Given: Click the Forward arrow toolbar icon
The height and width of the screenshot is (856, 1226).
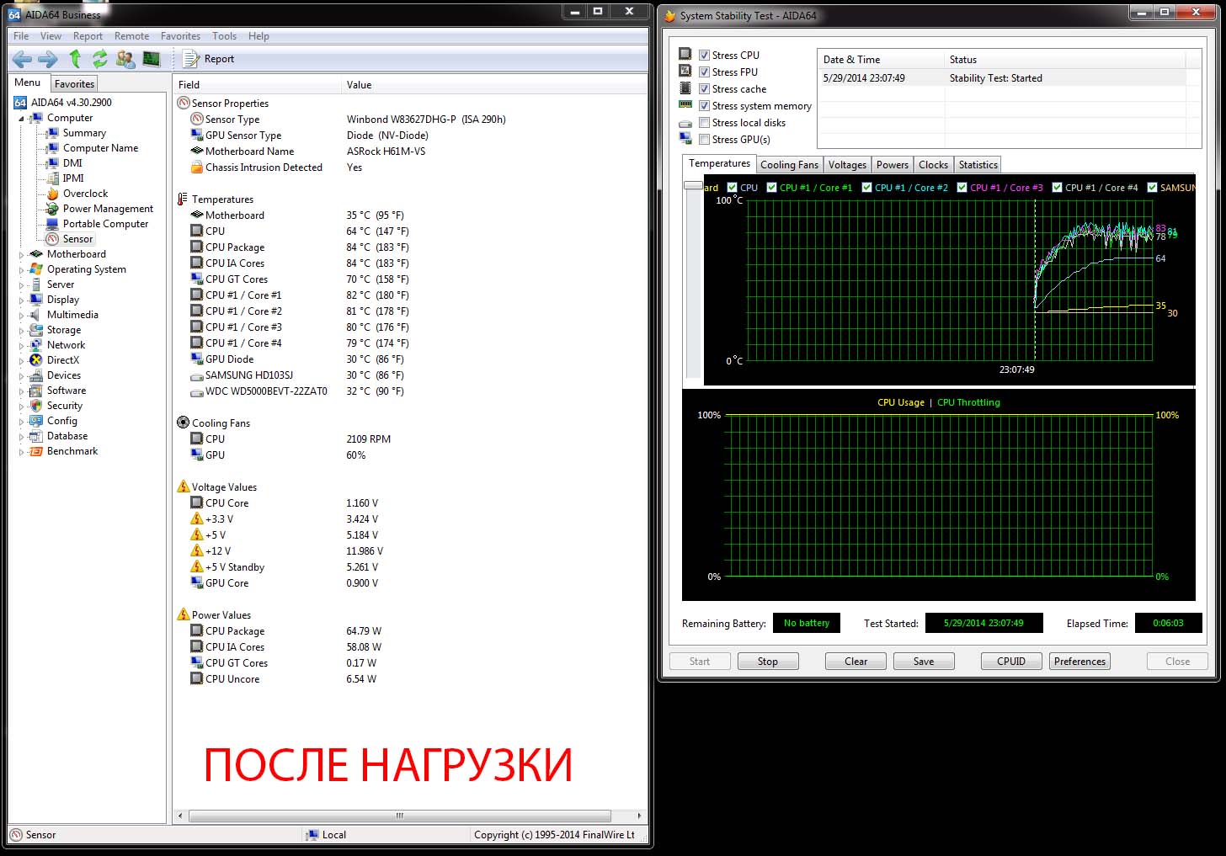Looking at the screenshot, I should coord(49,59).
